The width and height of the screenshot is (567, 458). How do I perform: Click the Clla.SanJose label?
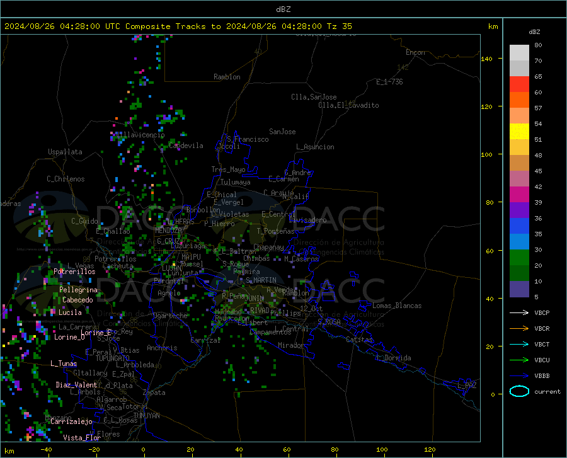pos(314,97)
